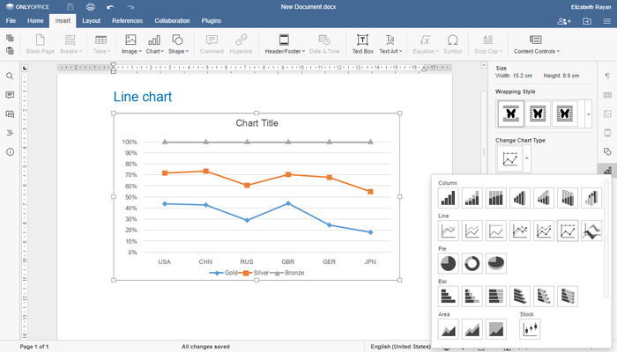The width and height of the screenshot is (617, 352).
Task: Open the Search panel from left sidebar
Action: pos(10,77)
